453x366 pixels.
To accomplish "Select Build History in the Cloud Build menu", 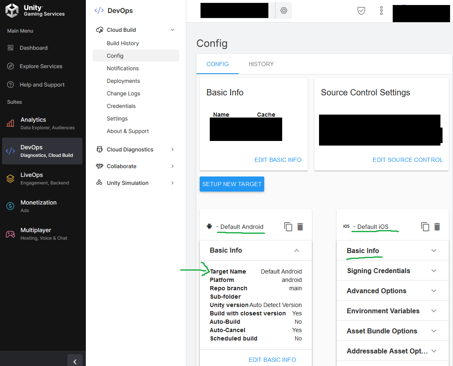I will pyautogui.click(x=123, y=43).
